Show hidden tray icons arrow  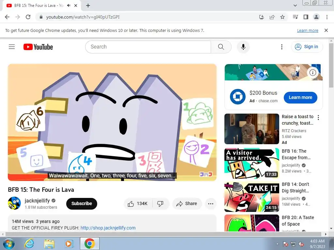click(x=277, y=244)
